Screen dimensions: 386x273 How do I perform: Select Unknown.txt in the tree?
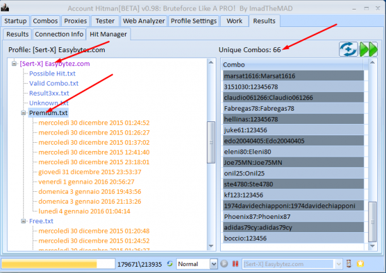click(49, 103)
